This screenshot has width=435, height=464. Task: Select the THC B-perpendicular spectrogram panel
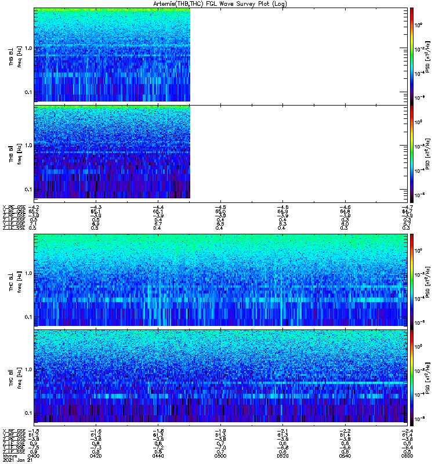220,281
